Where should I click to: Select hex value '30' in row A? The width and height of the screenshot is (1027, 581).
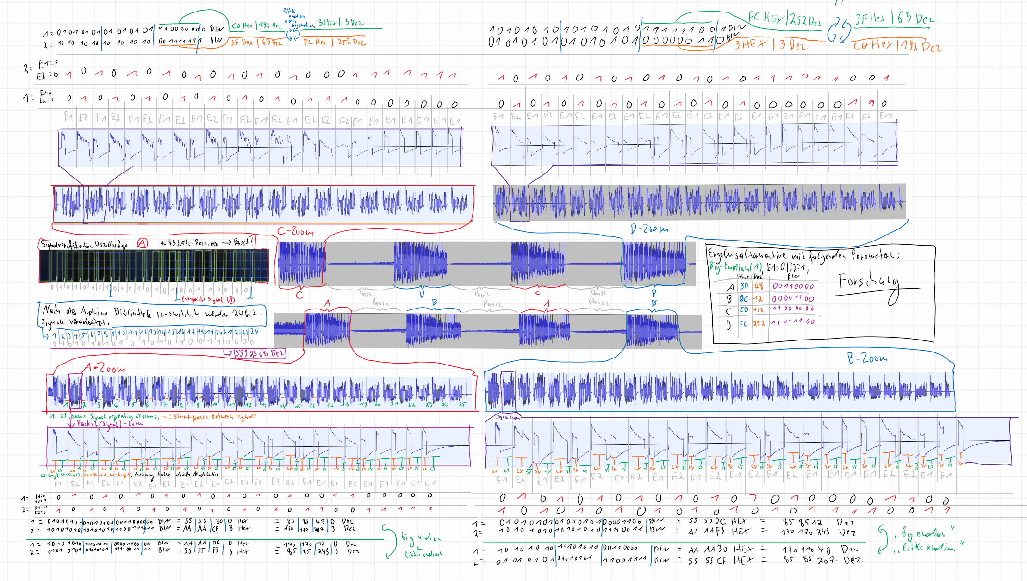(x=744, y=286)
